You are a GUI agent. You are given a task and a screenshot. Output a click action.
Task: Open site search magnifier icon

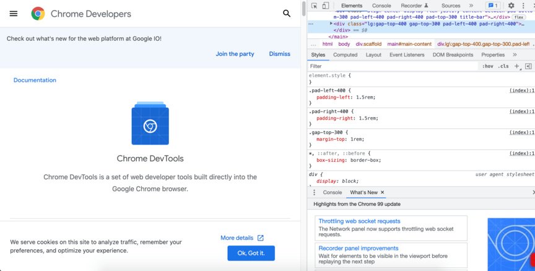(287, 14)
